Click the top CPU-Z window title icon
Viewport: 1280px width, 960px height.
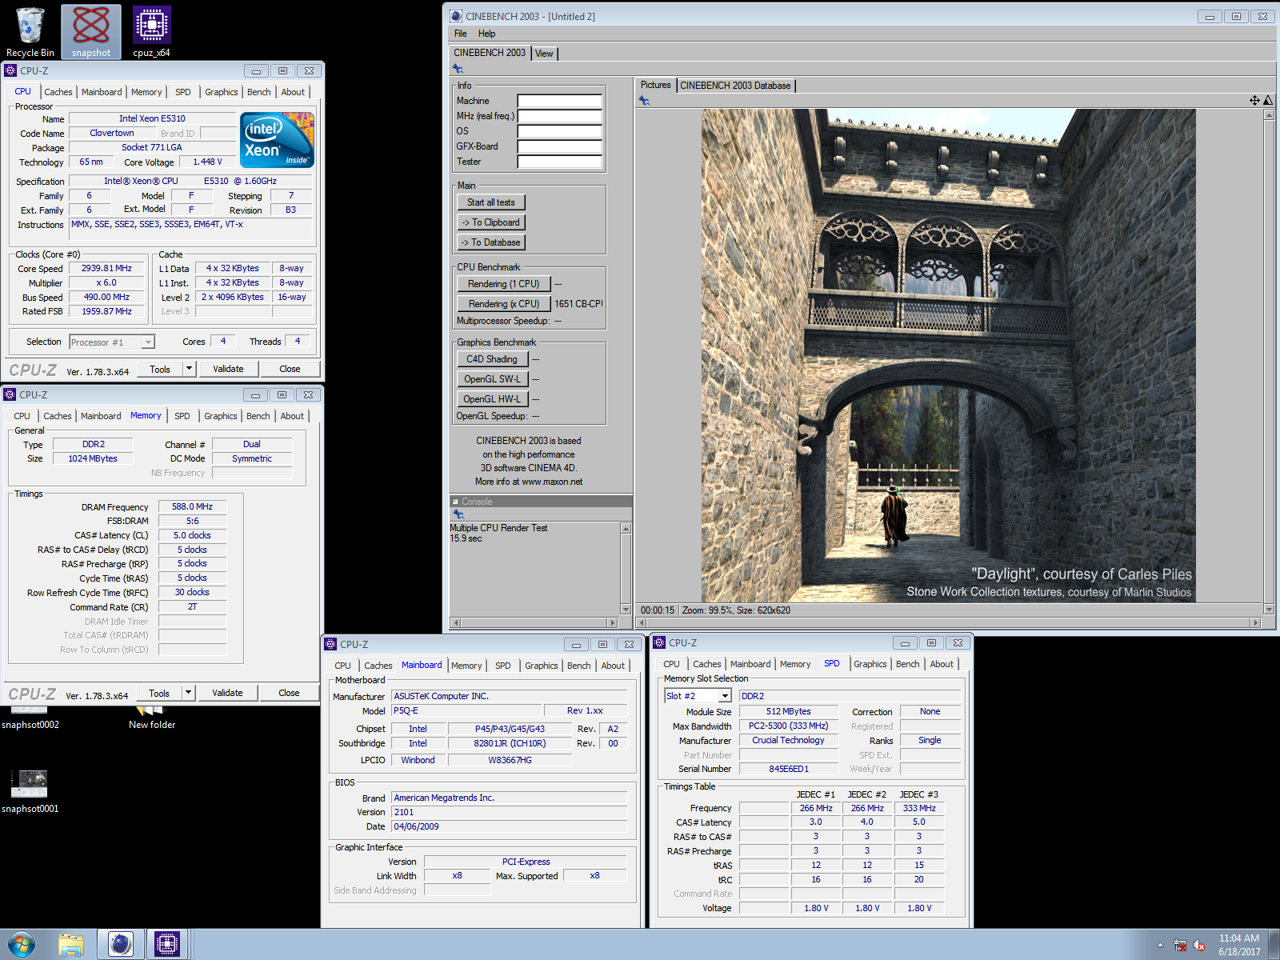pos(10,70)
